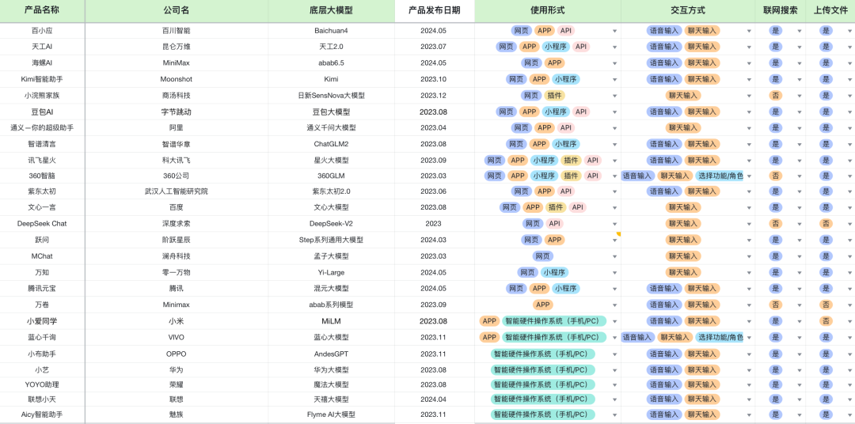Select the 底层大模型 column header
855x424 pixels.
click(x=331, y=10)
